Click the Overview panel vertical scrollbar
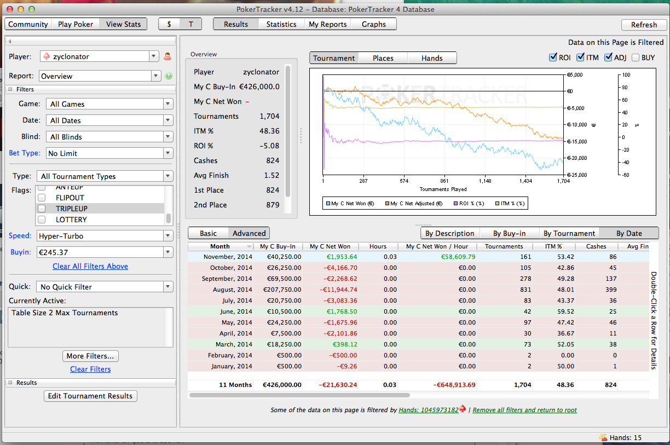670x445 pixels. (288, 131)
